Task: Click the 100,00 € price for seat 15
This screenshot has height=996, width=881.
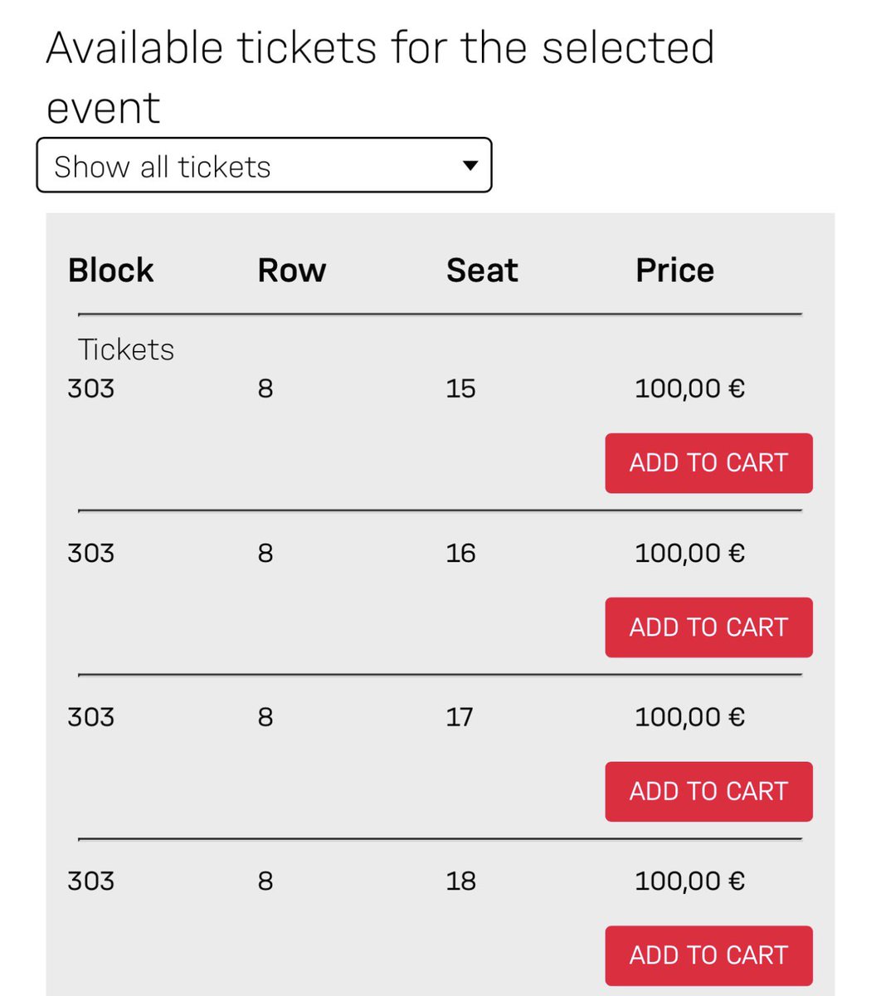Action: click(x=690, y=388)
